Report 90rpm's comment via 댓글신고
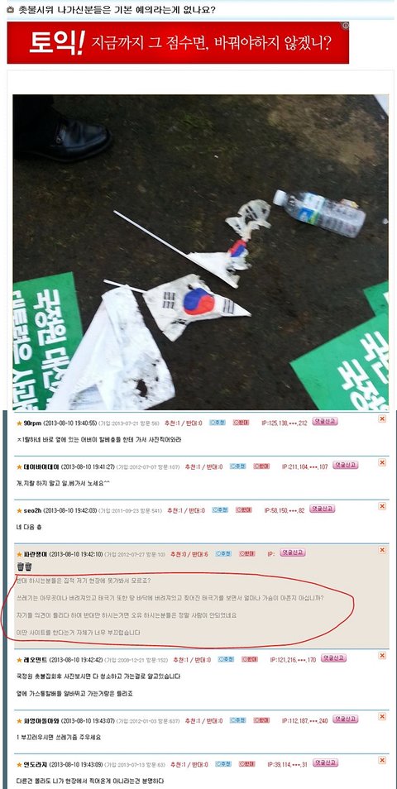397x789 pixels. coord(324,422)
